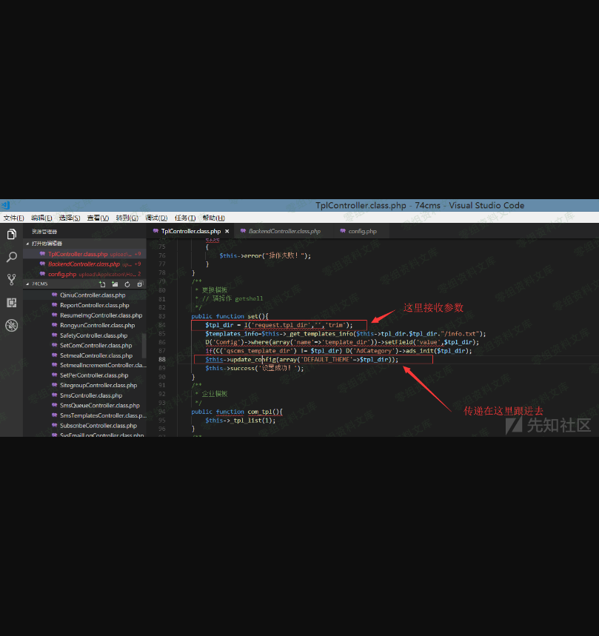Refresh the 74CMS explorer tree
Viewport: 599px width, 636px height.
coord(127,284)
